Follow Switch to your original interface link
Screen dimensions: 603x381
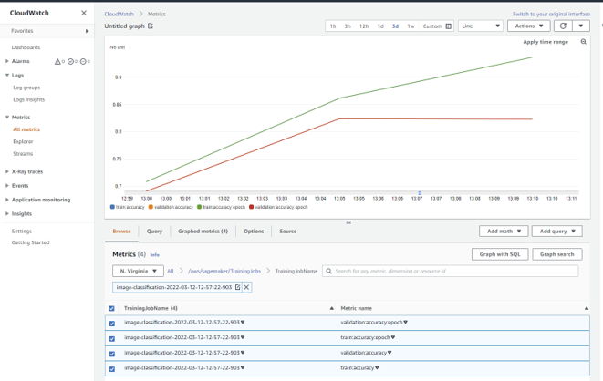(551, 15)
